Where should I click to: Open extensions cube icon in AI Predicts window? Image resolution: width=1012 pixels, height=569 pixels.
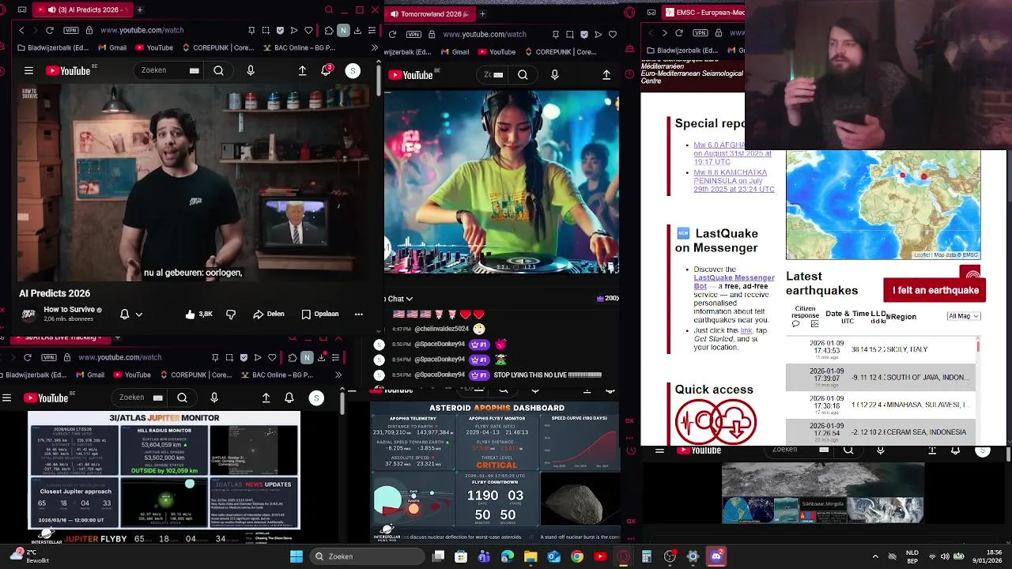tap(329, 30)
